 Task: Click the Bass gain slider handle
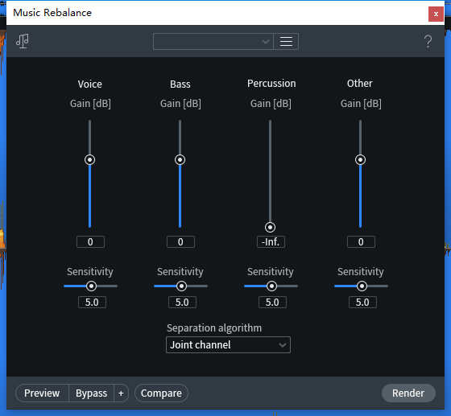(x=180, y=160)
